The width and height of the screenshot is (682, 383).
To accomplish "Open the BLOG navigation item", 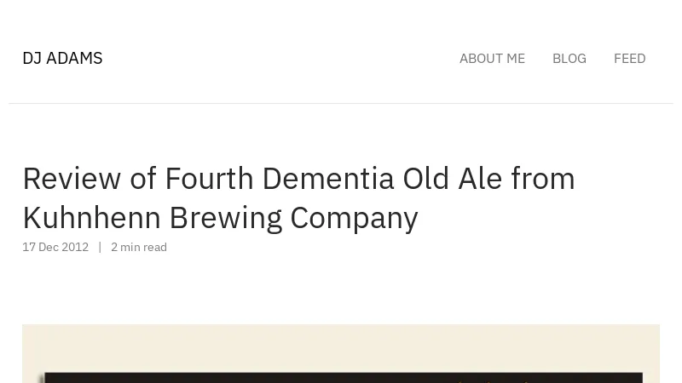I will point(569,59).
